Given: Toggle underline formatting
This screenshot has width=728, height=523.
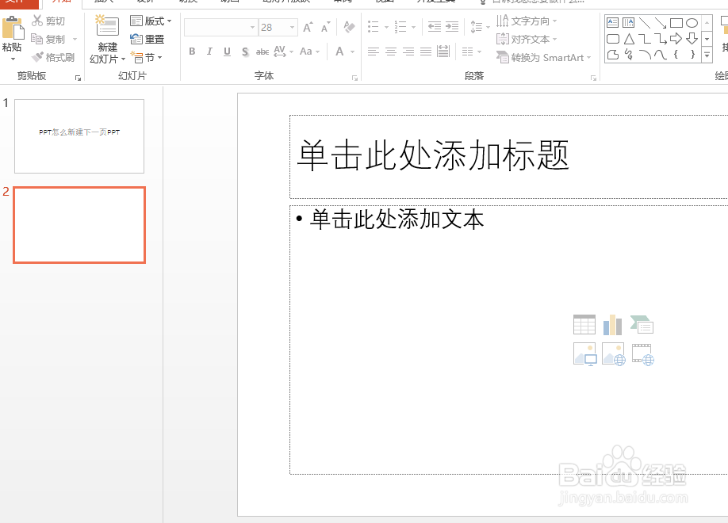Looking at the screenshot, I should (x=227, y=51).
